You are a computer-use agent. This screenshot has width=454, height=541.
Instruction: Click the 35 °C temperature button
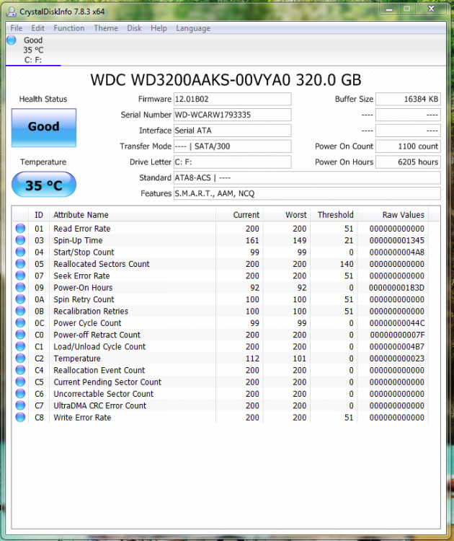click(x=44, y=185)
